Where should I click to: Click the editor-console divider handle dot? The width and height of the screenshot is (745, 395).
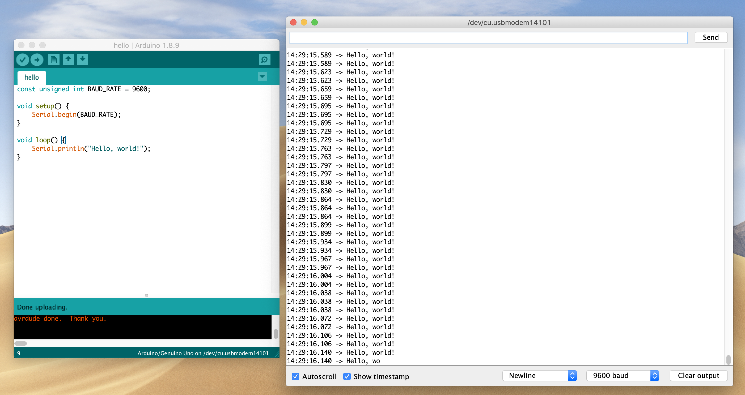tap(147, 295)
